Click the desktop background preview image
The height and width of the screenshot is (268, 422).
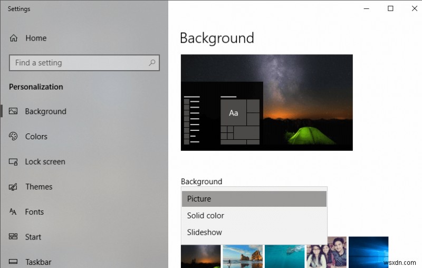click(x=267, y=102)
